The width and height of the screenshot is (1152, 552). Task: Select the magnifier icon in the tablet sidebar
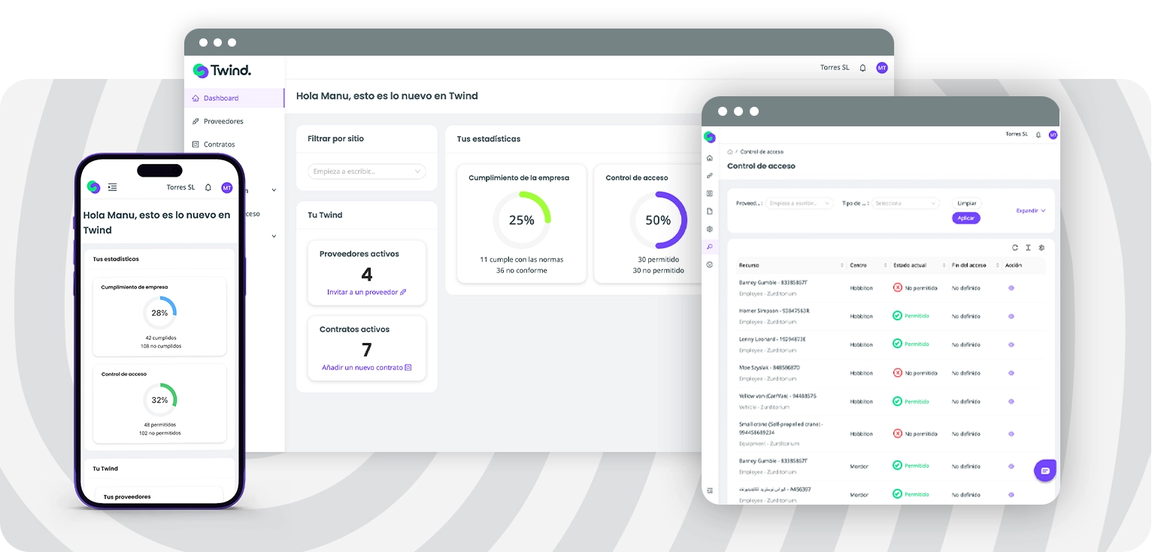710,247
